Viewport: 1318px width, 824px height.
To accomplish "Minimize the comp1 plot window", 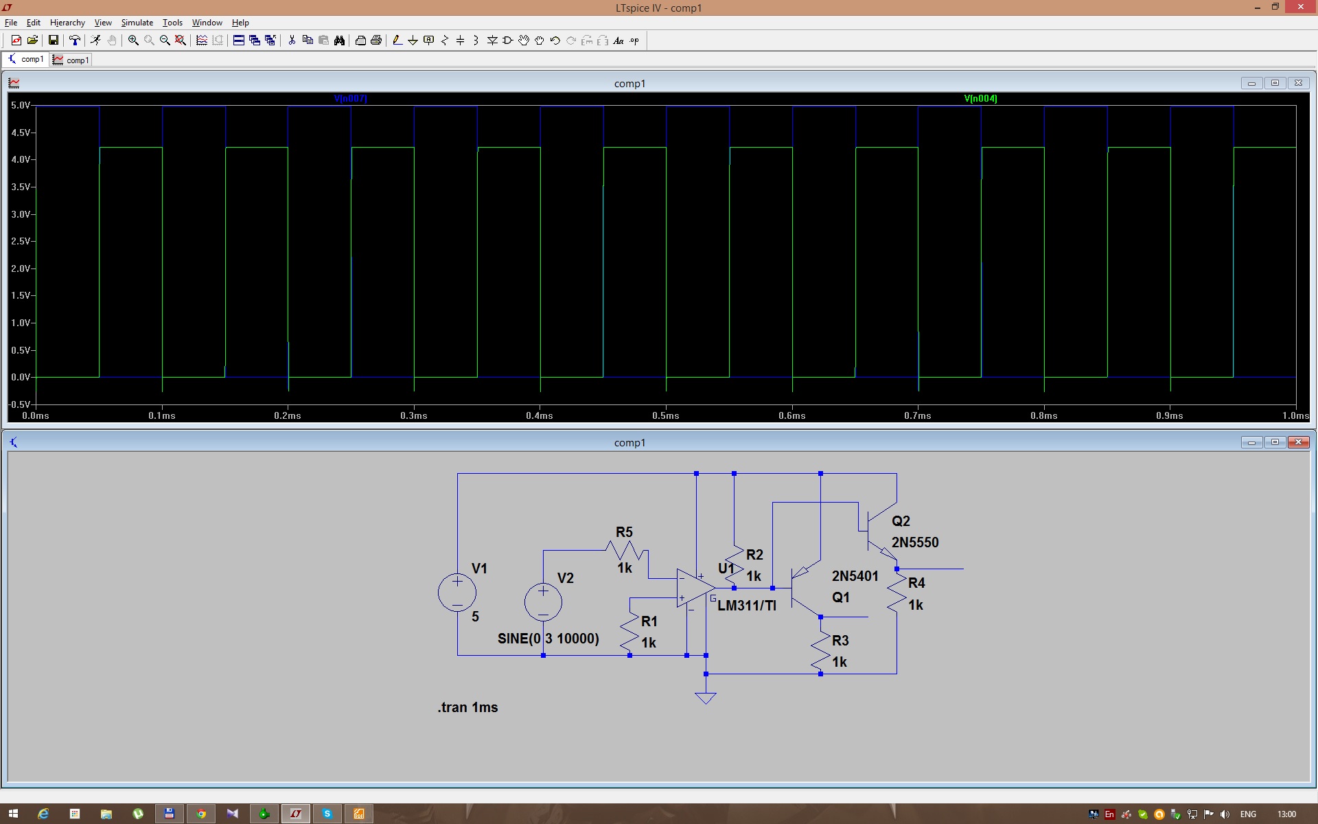I will 1251,83.
